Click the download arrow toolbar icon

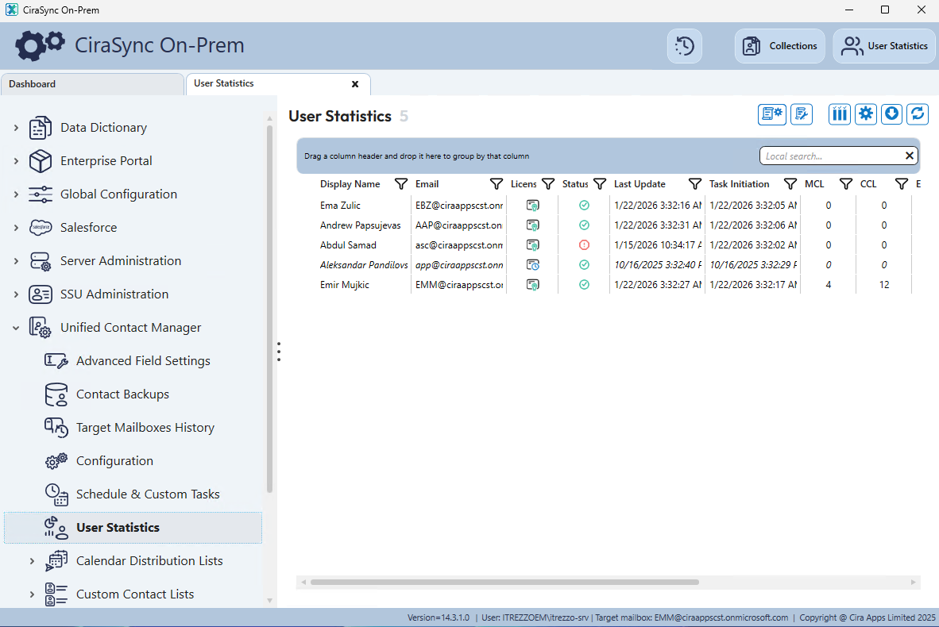point(892,114)
